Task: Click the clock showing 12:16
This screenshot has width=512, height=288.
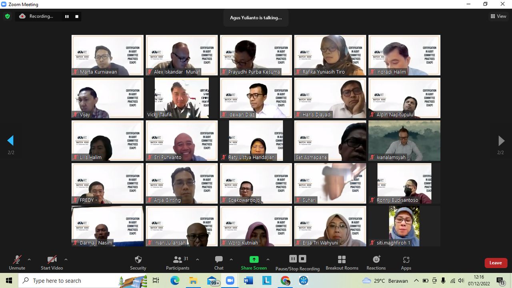Action: click(x=479, y=277)
